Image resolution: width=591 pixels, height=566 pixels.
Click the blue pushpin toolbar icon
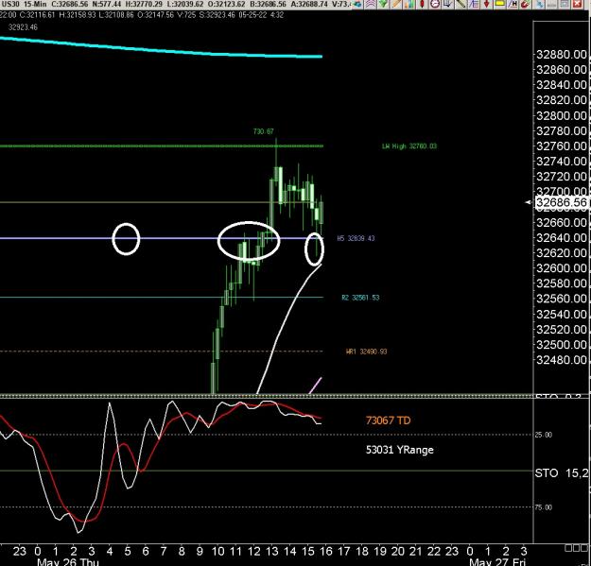[x=539, y=4]
